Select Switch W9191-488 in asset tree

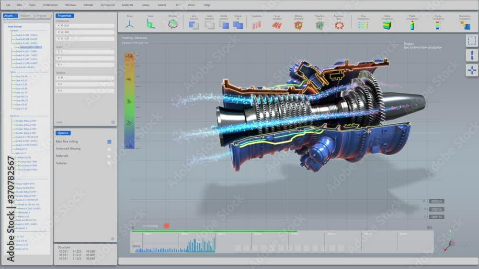click(25, 67)
